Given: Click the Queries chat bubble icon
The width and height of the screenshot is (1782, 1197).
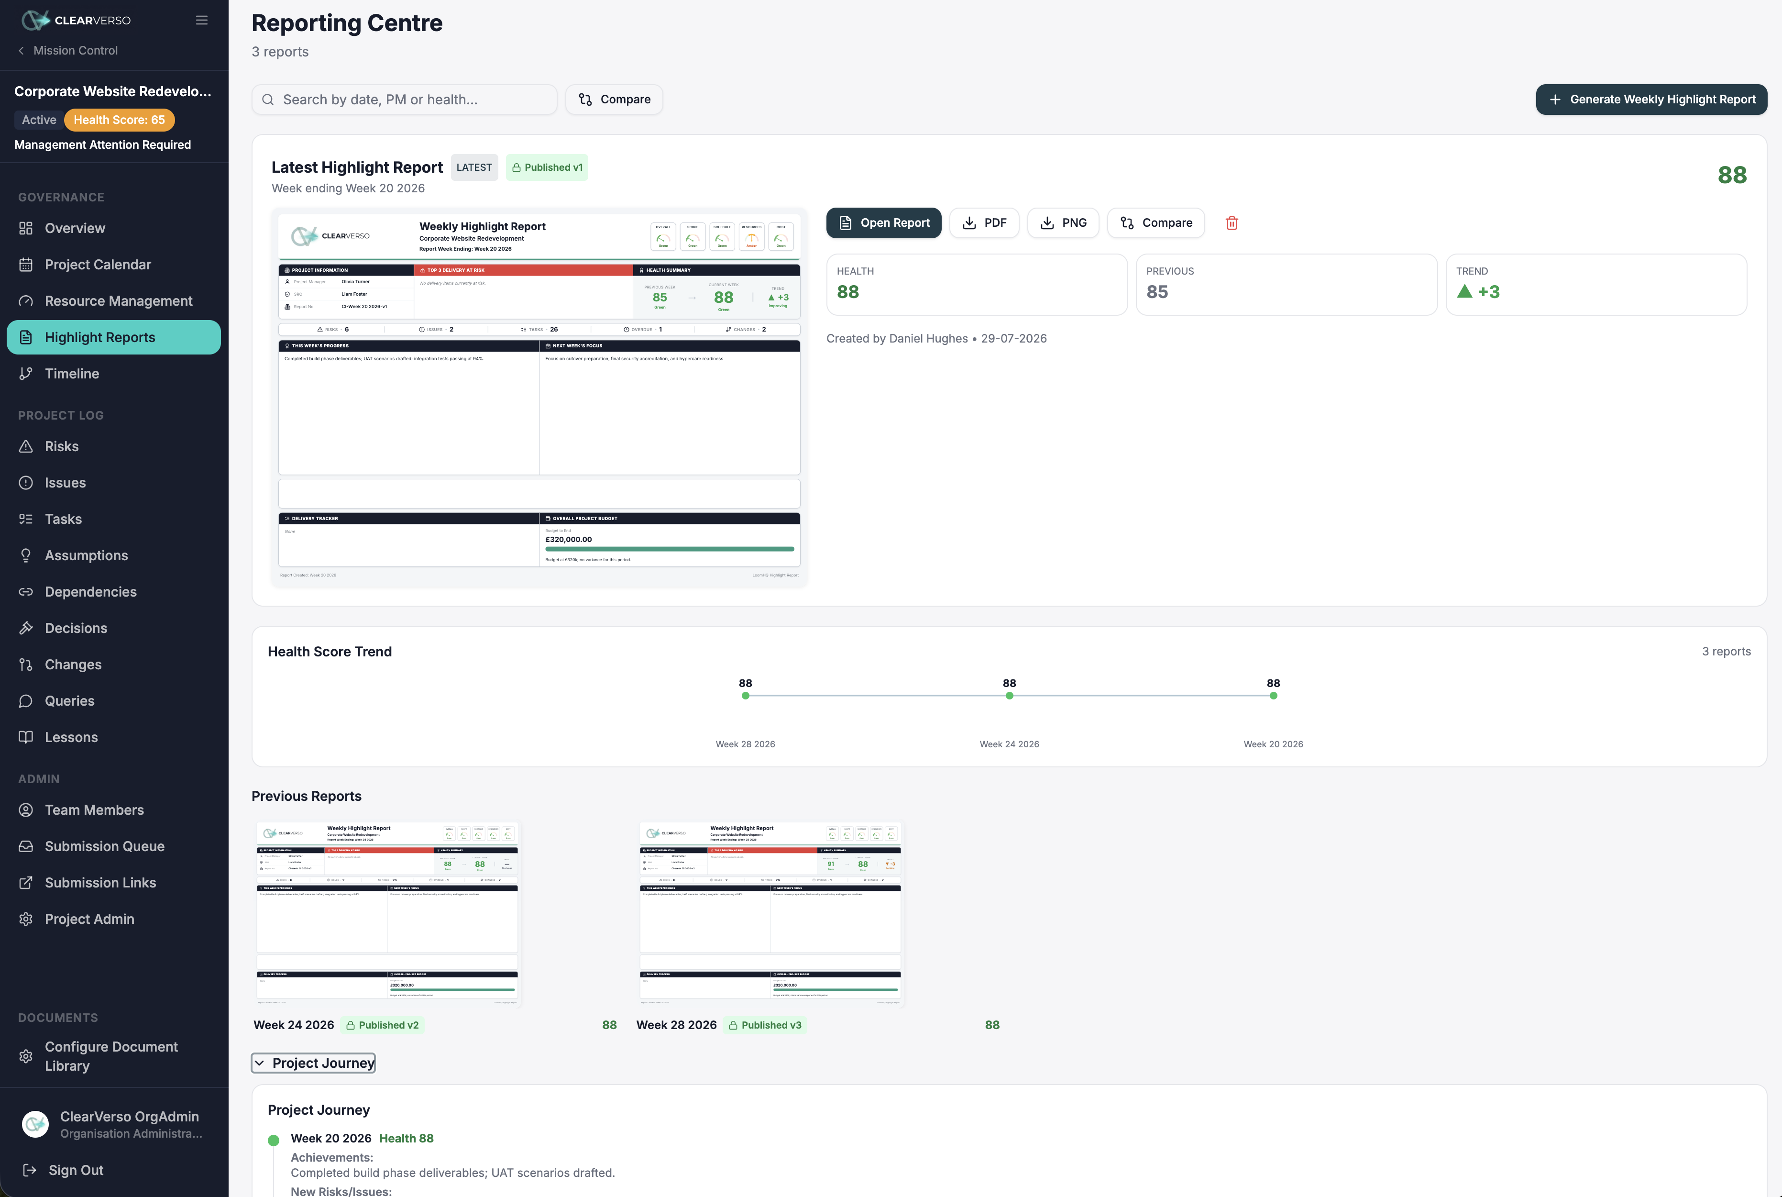Looking at the screenshot, I should [26, 701].
